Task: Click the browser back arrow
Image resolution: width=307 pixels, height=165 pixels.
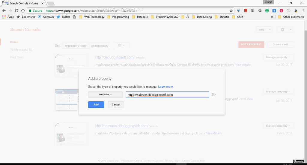Action: 4,10
